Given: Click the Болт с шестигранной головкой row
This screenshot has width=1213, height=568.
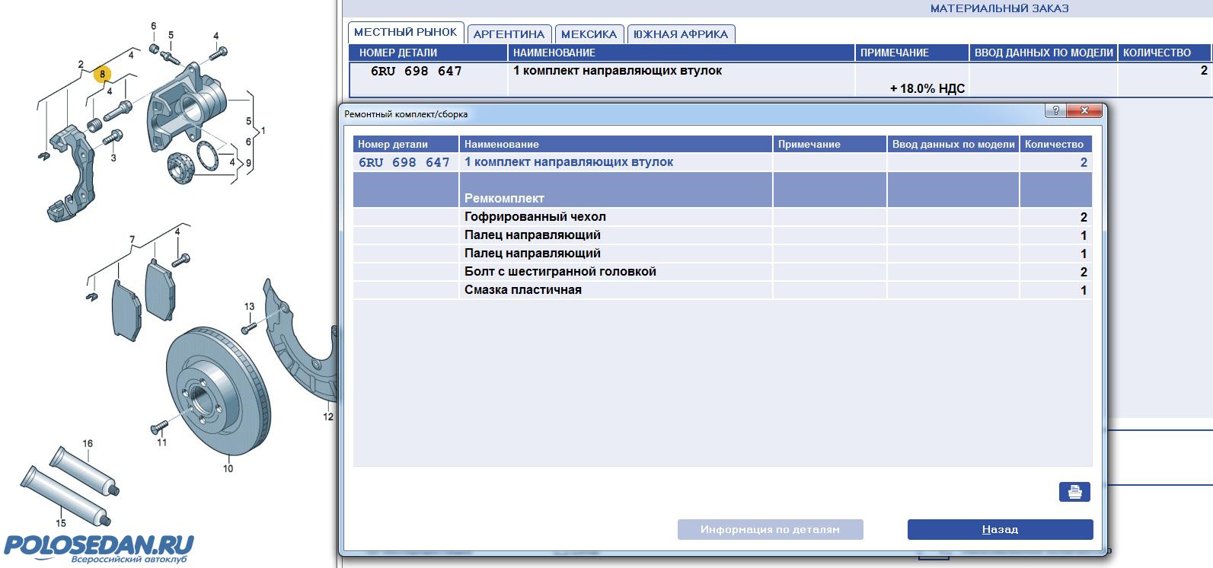Looking at the screenshot, I should (x=560, y=272).
